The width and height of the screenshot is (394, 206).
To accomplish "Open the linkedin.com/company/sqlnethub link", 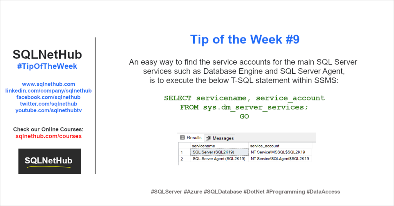I will [x=48, y=91].
